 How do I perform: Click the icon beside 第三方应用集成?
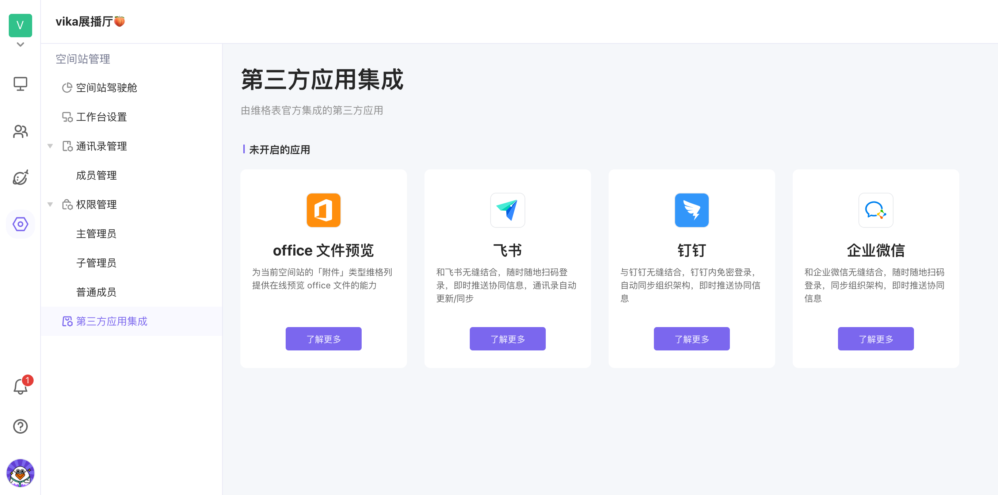[x=67, y=321]
